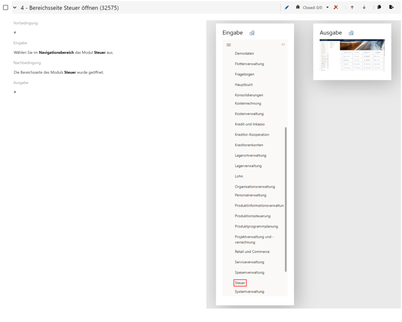Click the blue pencil edit icon
Image resolution: width=402 pixels, height=322 pixels.
[x=287, y=8]
